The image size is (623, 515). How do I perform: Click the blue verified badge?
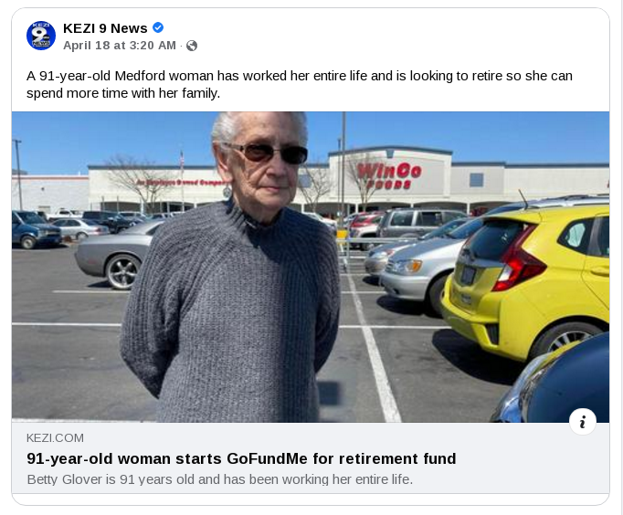(158, 27)
